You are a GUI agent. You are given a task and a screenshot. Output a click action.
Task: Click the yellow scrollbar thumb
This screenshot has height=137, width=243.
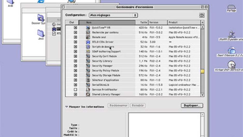(x=202, y=71)
